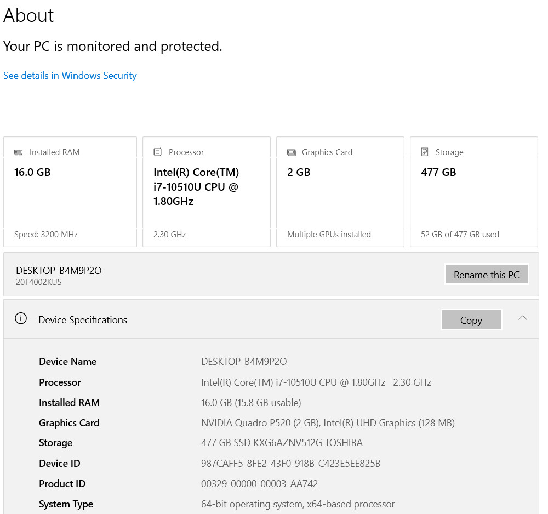This screenshot has height=514, width=548.
Task: Select the Product ID value 00329-00000-00003-AA742
Action: pyautogui.click(x=259, y=484)
